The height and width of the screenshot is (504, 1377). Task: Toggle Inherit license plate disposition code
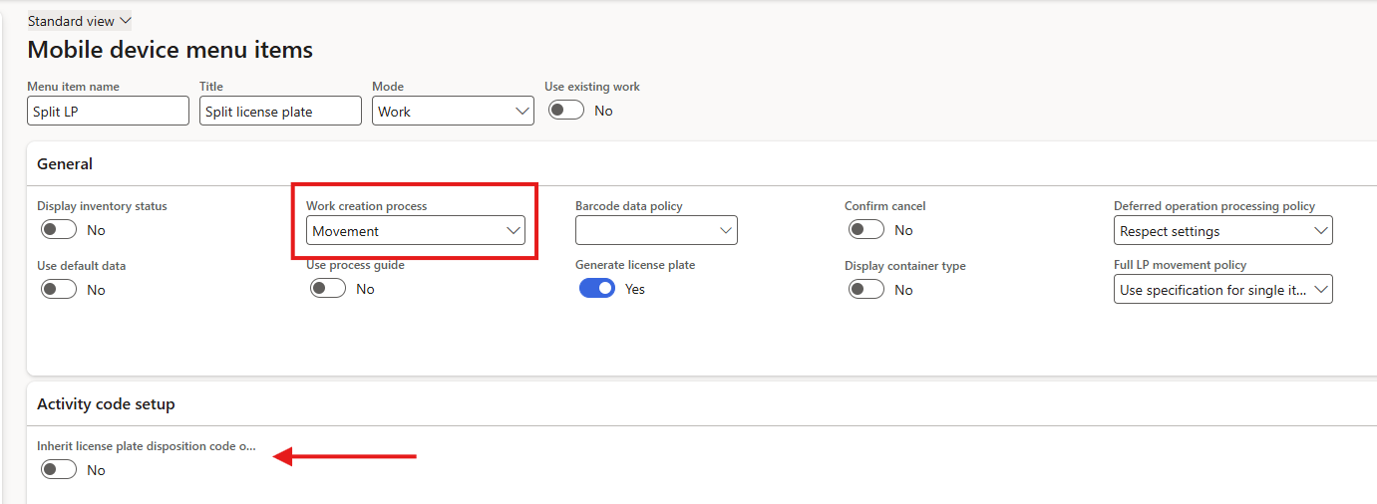pos(59,470)
